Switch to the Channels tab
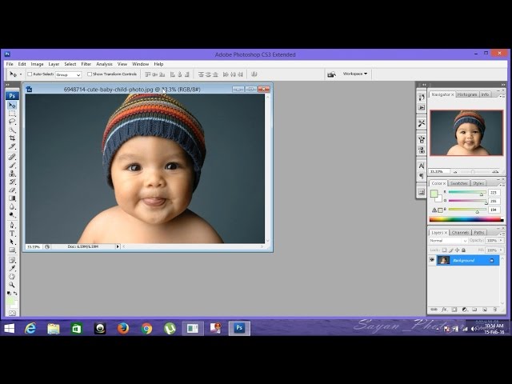 pyautogui.click(x=461, y=233)
